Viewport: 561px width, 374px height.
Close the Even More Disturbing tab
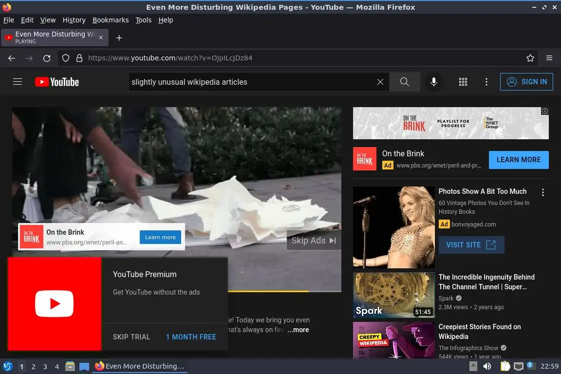(x=101, y=37)
